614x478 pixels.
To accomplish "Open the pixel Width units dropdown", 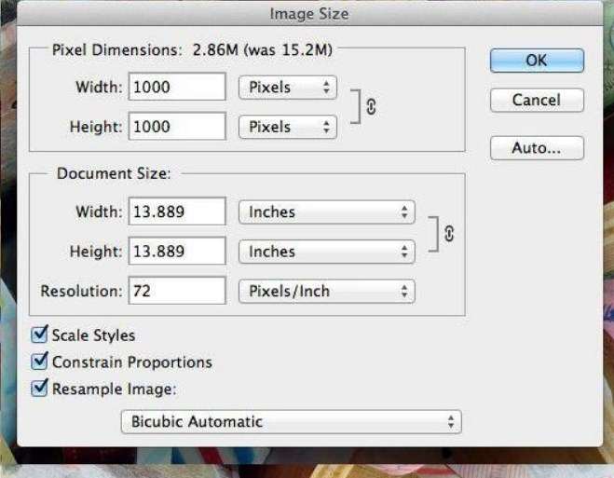I will [287, 88].
